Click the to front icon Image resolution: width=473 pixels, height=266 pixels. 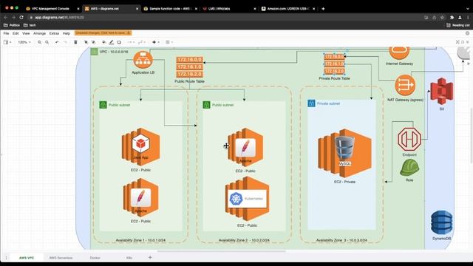[x=86, y=42]
